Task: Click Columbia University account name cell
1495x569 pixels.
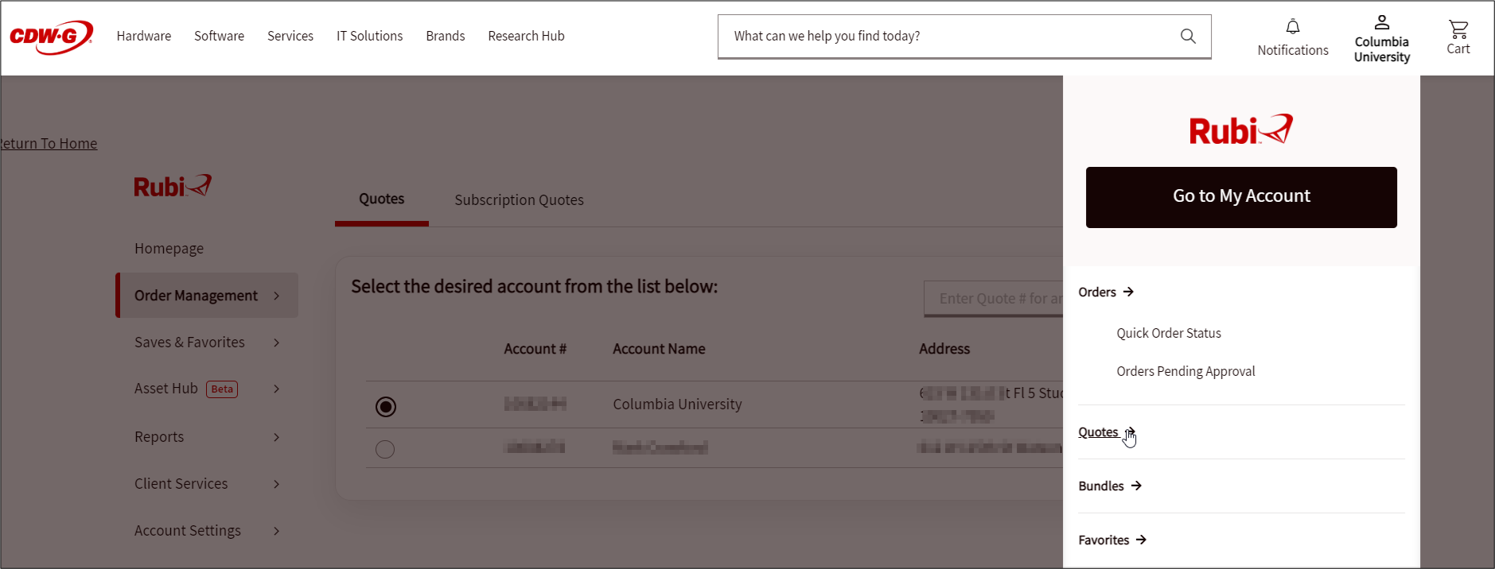Action: (677, 404)
